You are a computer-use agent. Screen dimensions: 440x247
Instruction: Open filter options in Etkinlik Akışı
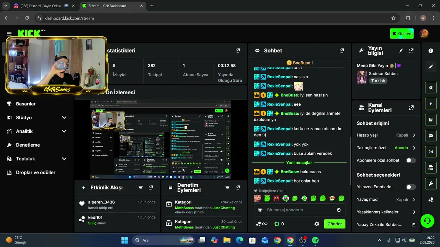point(141,188)
